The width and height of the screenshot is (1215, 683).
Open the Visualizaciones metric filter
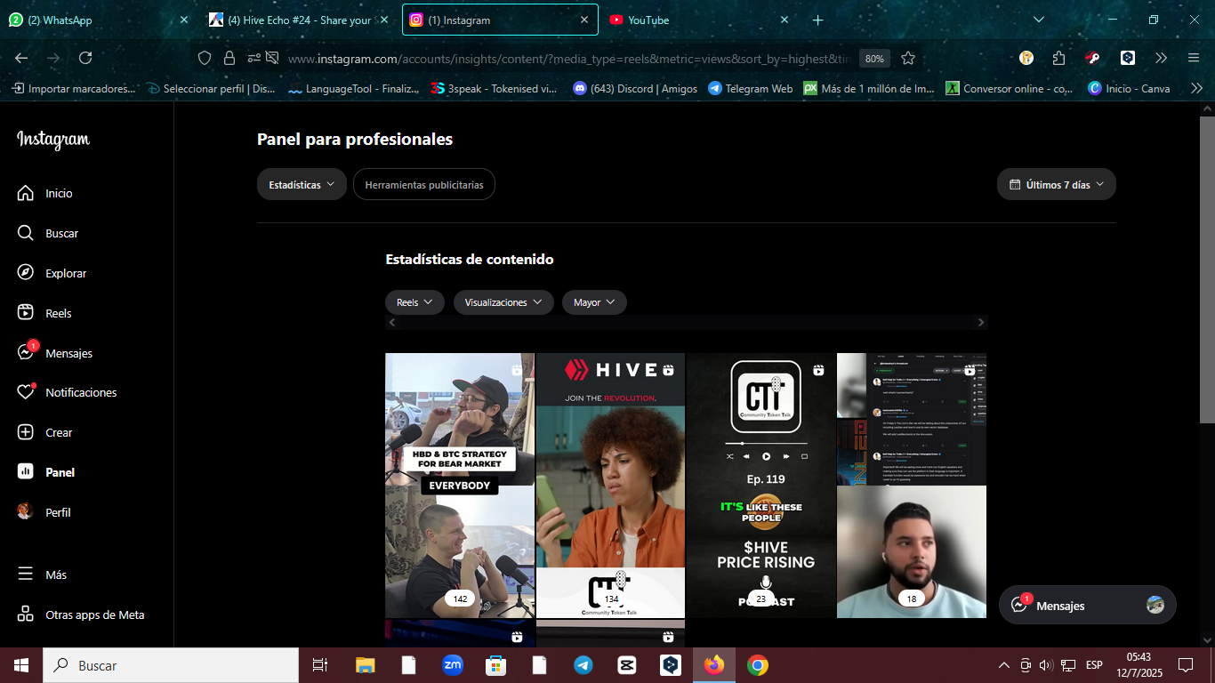pos(503,302)
